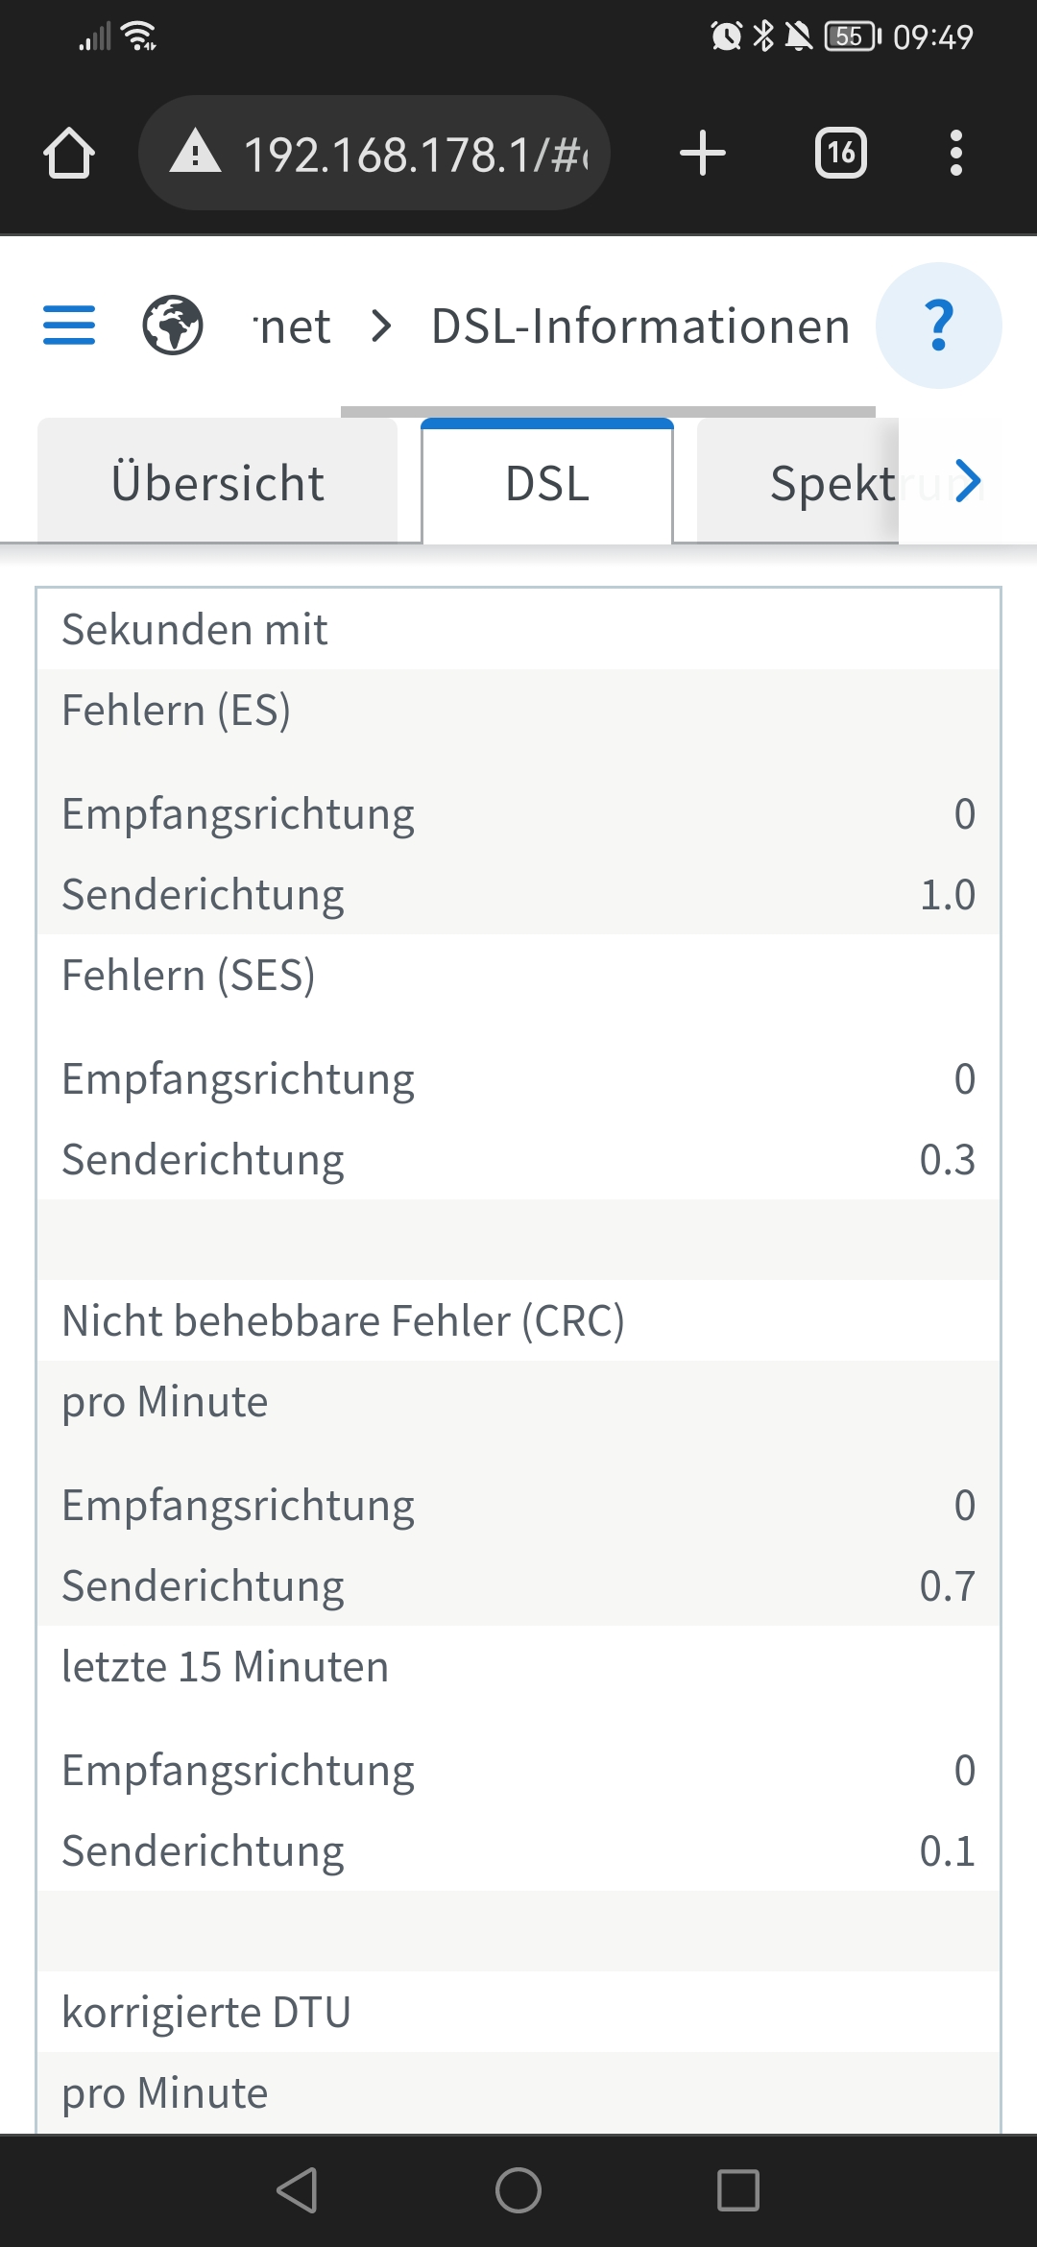Tap the breadcrumb chevron separator

(381, 326)
